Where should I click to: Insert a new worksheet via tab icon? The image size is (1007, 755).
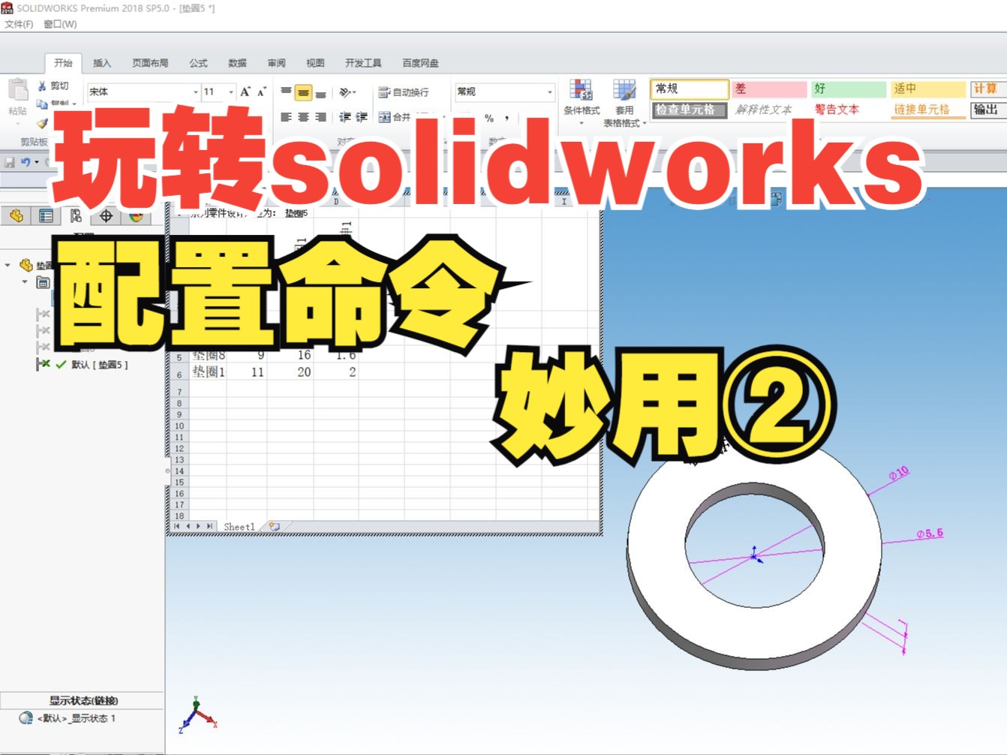[x=275, y=527]
